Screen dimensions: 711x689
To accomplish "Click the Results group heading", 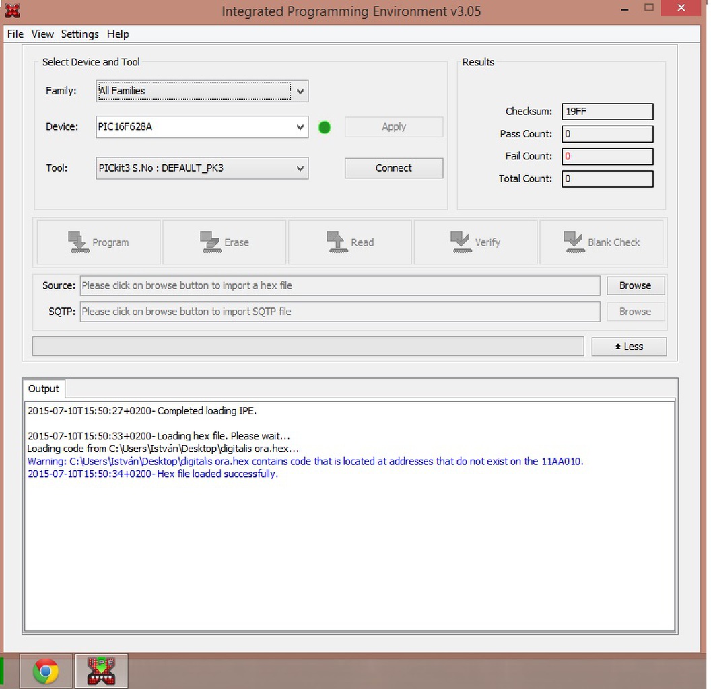I will (x=478, y=62).
